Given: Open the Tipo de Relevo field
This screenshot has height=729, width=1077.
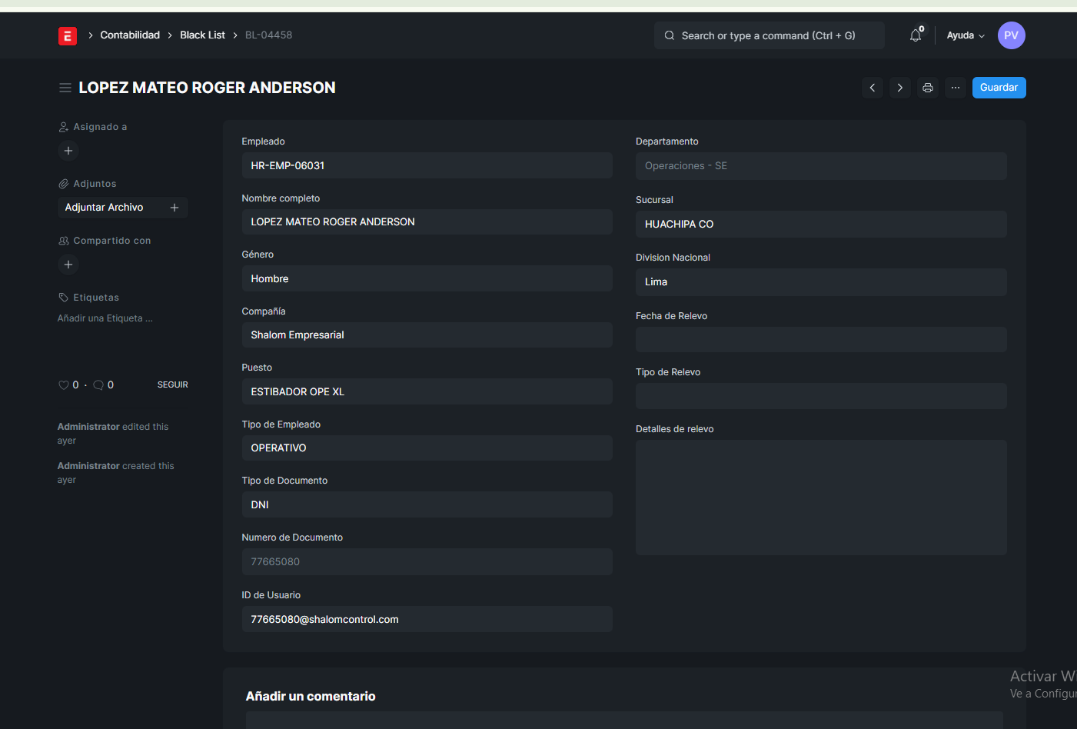Looking at the screenshot, I should coord(820,396).
